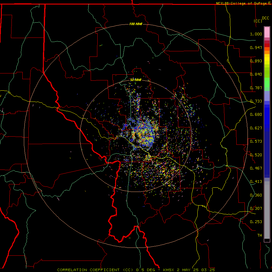Click the 0.840 legend value
272x272 pixels.
[256, 74]
